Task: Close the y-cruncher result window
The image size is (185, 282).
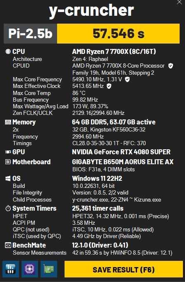Action: point(179,2)
